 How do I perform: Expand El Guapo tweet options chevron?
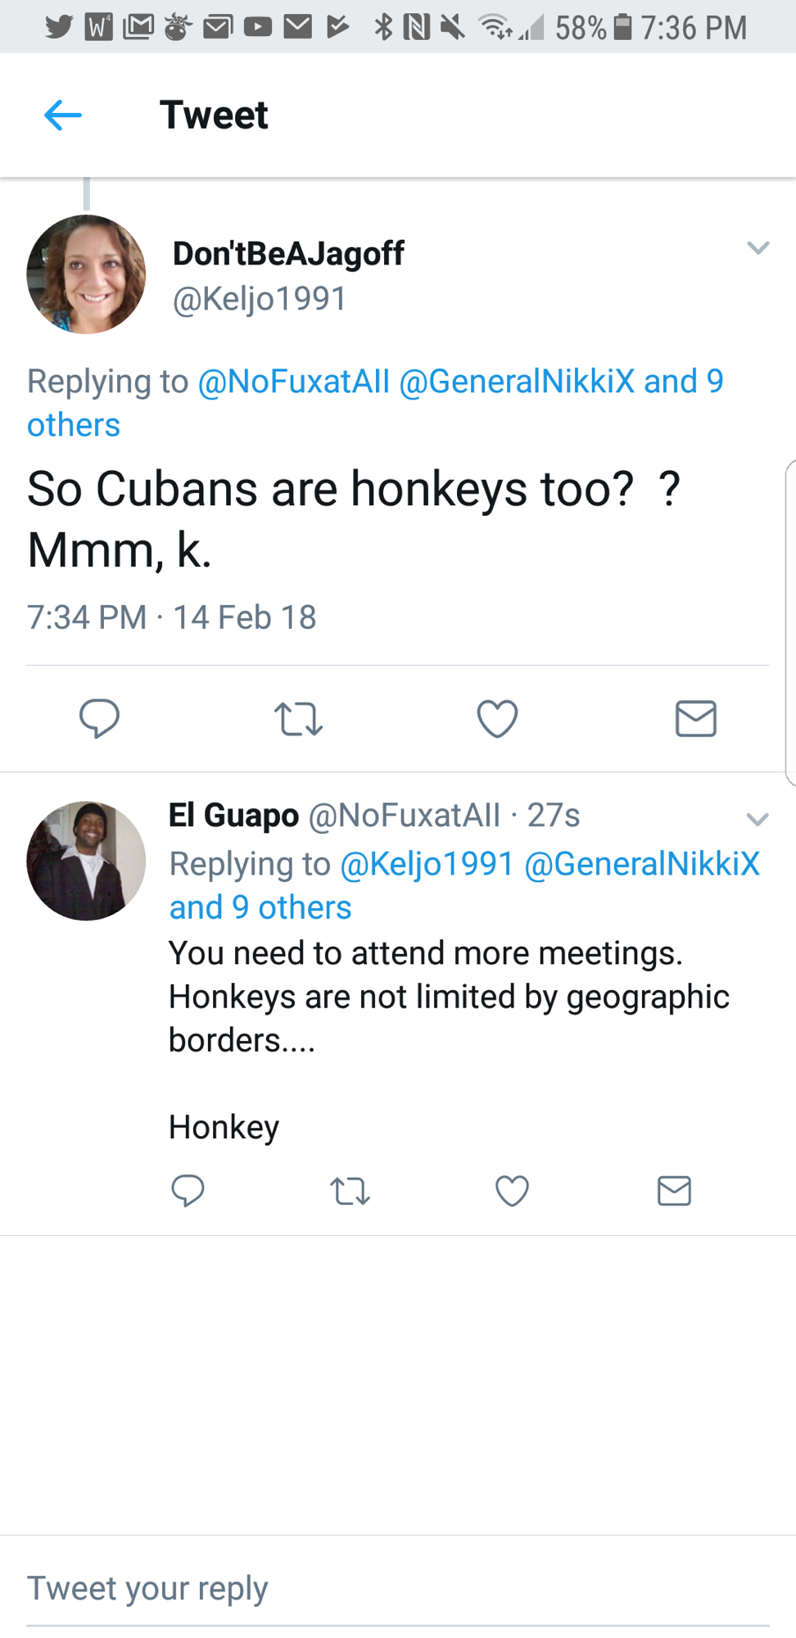click(x=758, y=818)
